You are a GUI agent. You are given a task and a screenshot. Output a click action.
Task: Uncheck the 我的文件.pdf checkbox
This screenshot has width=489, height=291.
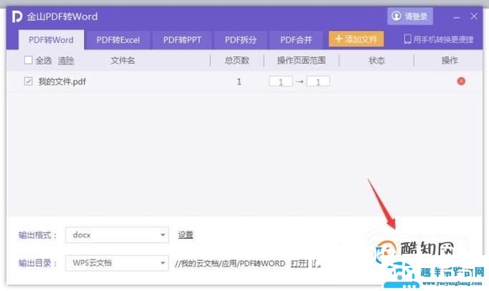28,82
